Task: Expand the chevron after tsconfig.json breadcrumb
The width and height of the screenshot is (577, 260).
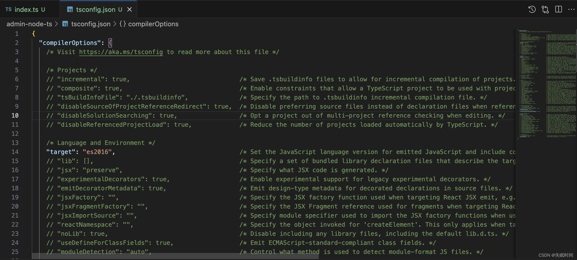Action: [x=115, y=24]
